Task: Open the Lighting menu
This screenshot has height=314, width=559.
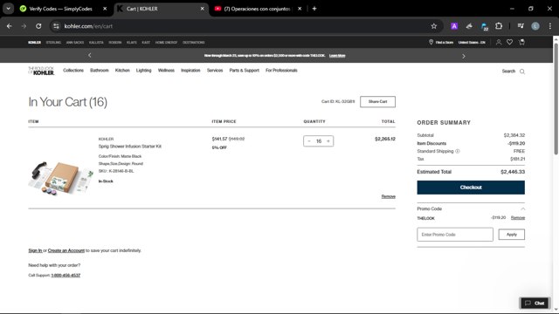Action: (143, 71)
